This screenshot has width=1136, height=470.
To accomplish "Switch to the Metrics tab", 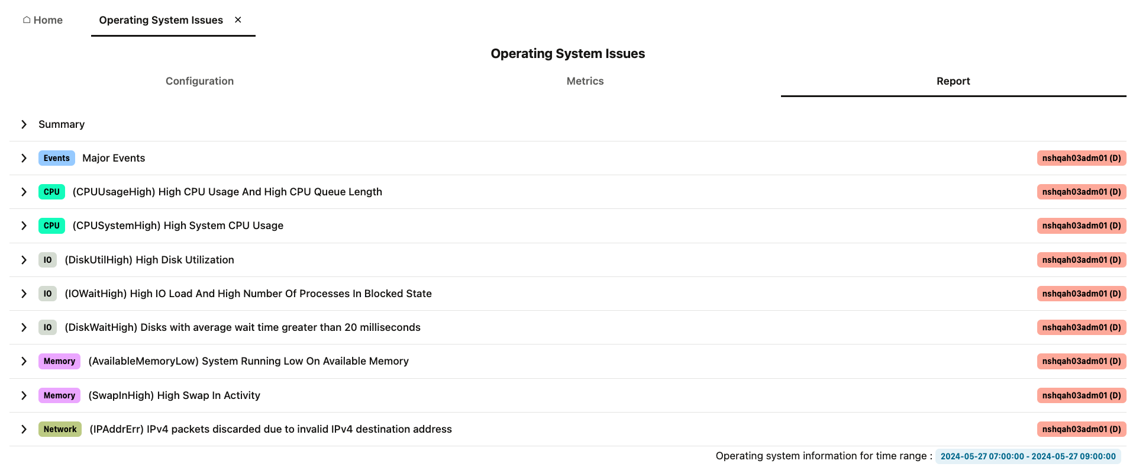I will (x=585, y=81).
